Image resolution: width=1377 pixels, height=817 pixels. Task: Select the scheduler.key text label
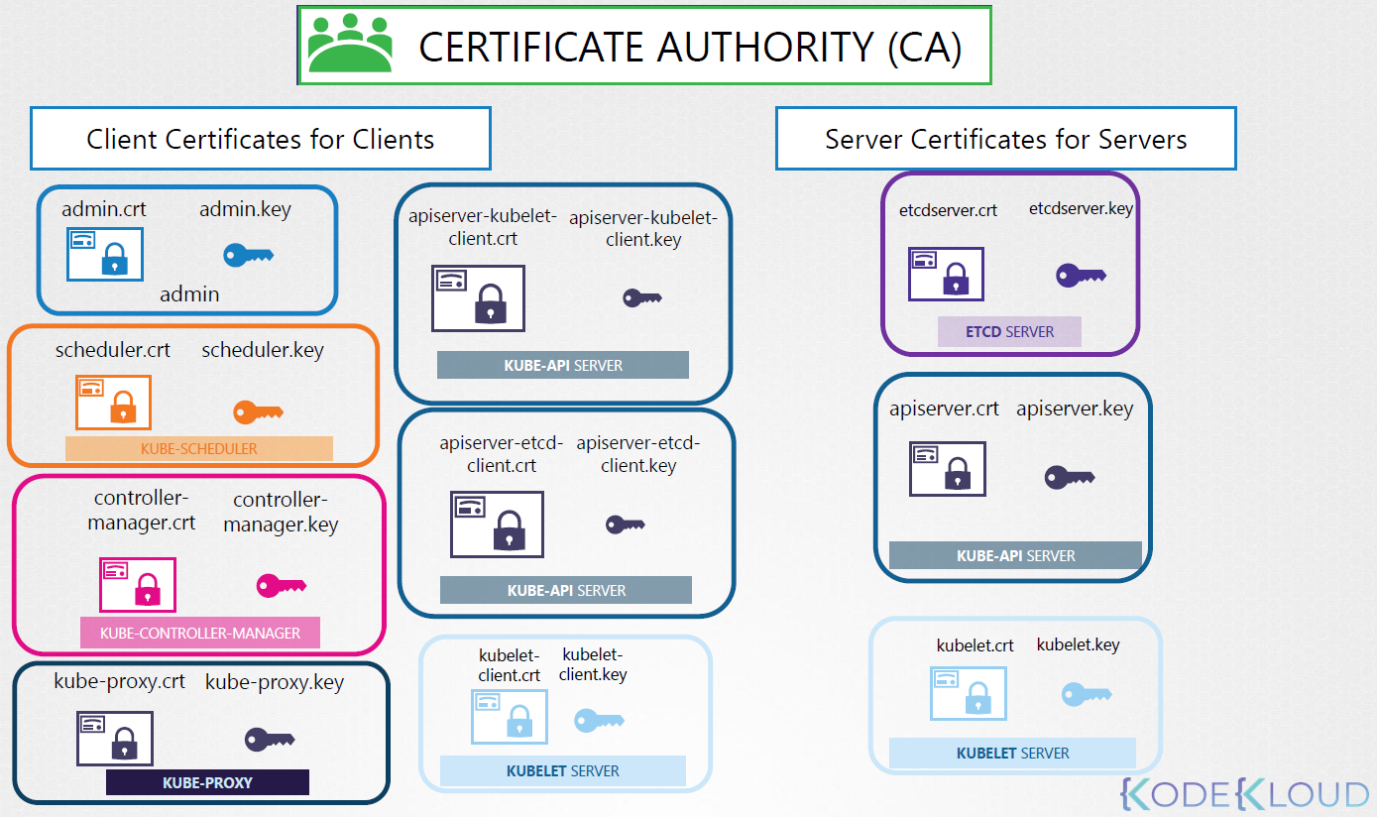(x=263, y=350)
